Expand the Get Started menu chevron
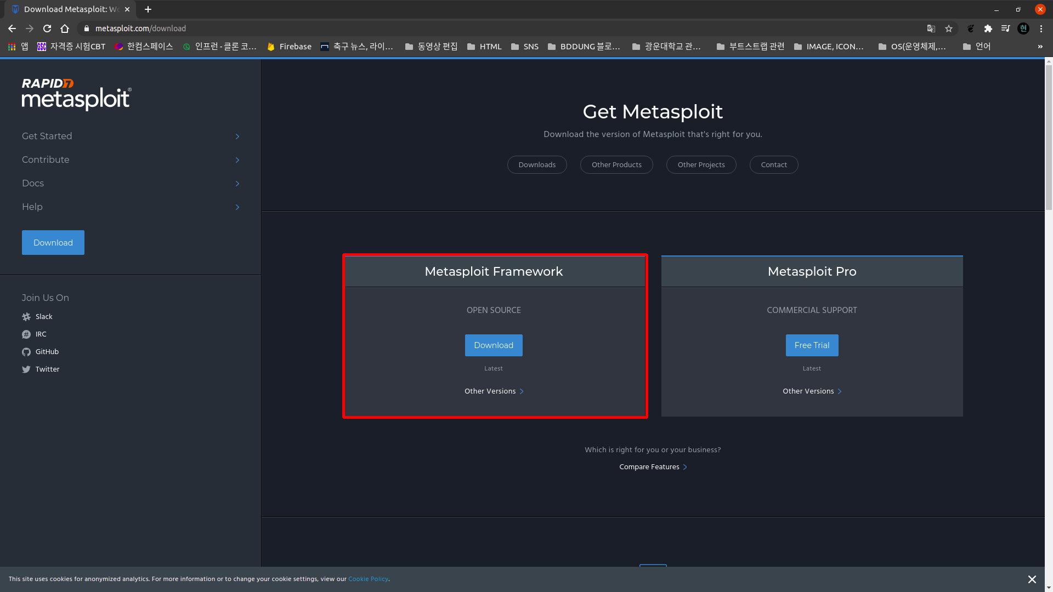The width and height of the screenshot is (1053, 592). tap(237, 136)
